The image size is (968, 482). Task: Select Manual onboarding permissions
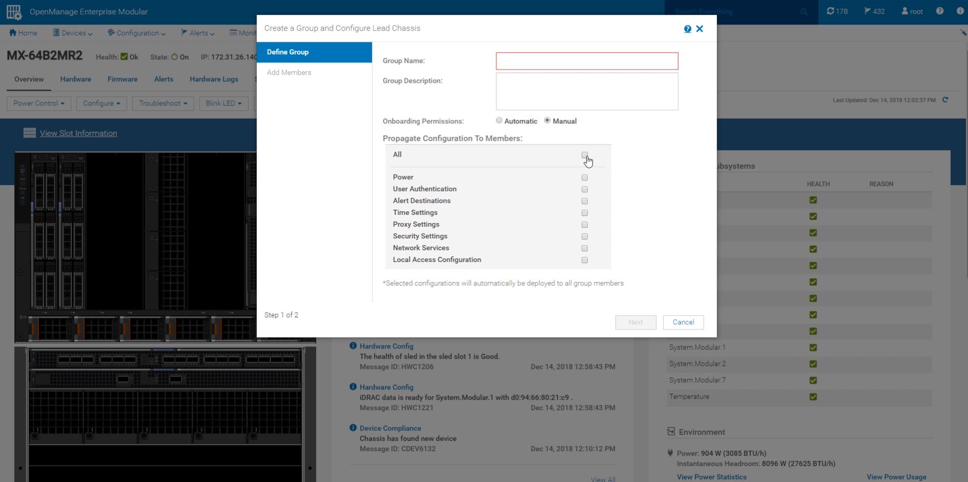pos(547,120)
